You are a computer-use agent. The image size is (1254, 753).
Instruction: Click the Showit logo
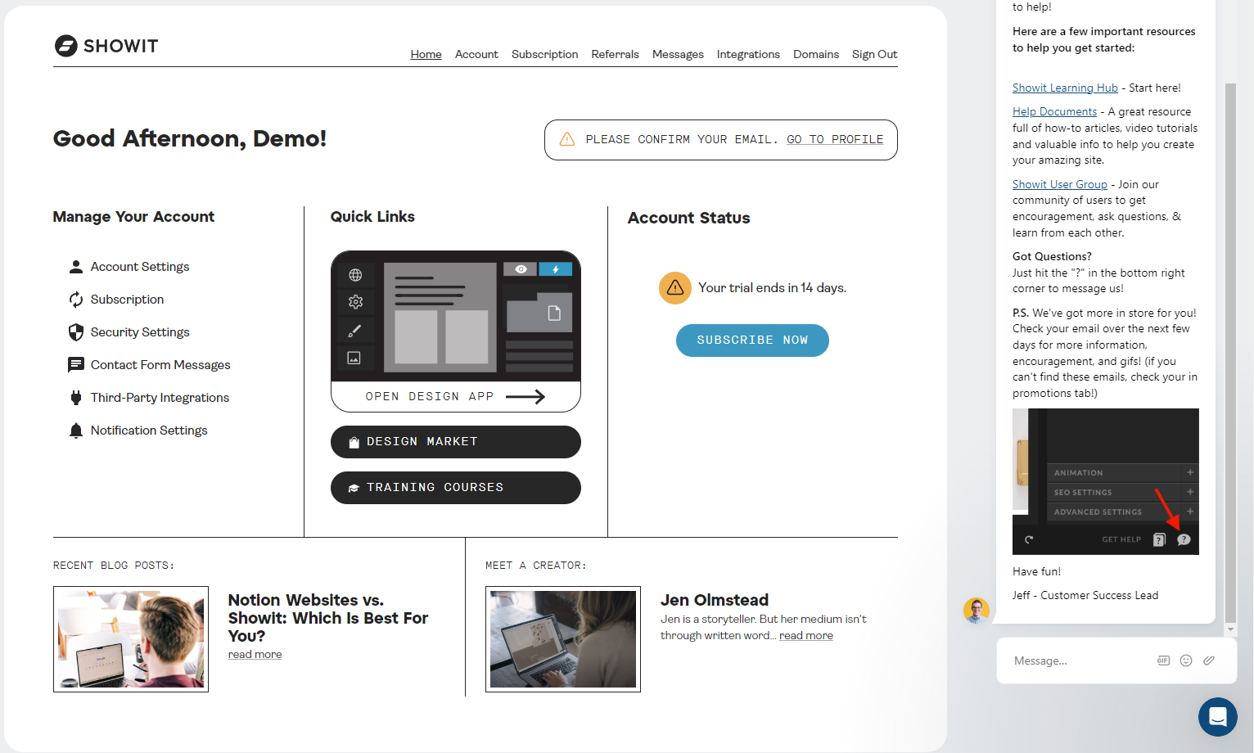pyautogui.click(x=106, y=46)
